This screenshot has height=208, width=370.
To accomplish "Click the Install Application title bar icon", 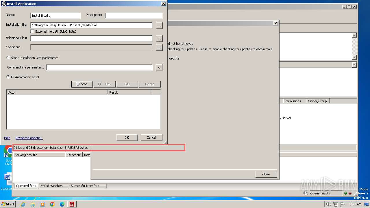I will pyautogui.click(x=4, y=4).
